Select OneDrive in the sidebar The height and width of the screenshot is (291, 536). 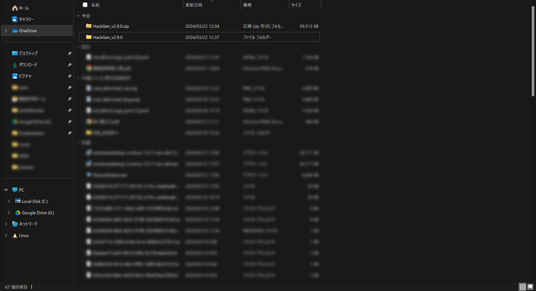pyautogui.click(x=27, y=31)
